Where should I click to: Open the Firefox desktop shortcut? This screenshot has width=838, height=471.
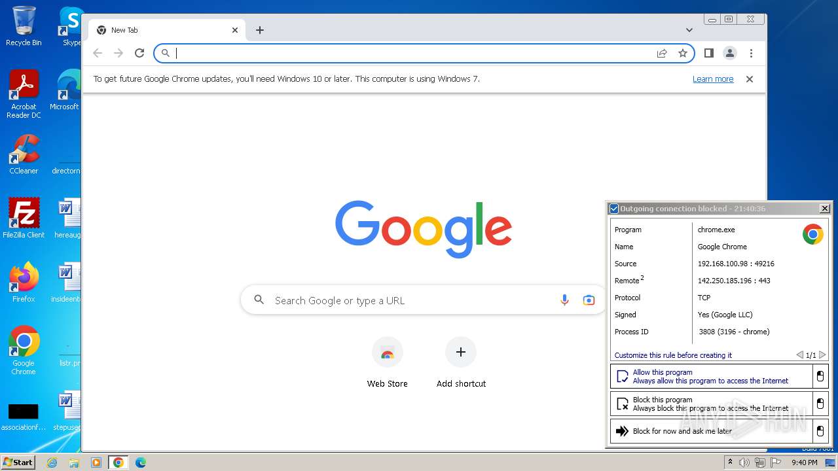24,283
